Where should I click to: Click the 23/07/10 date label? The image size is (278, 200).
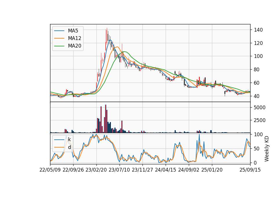tap(119, 170)
